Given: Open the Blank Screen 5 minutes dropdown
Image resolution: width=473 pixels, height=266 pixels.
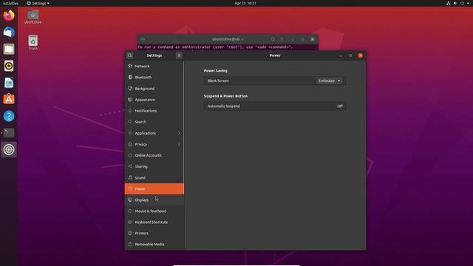Looking at the screenshot, I should (x=330, y=81).
